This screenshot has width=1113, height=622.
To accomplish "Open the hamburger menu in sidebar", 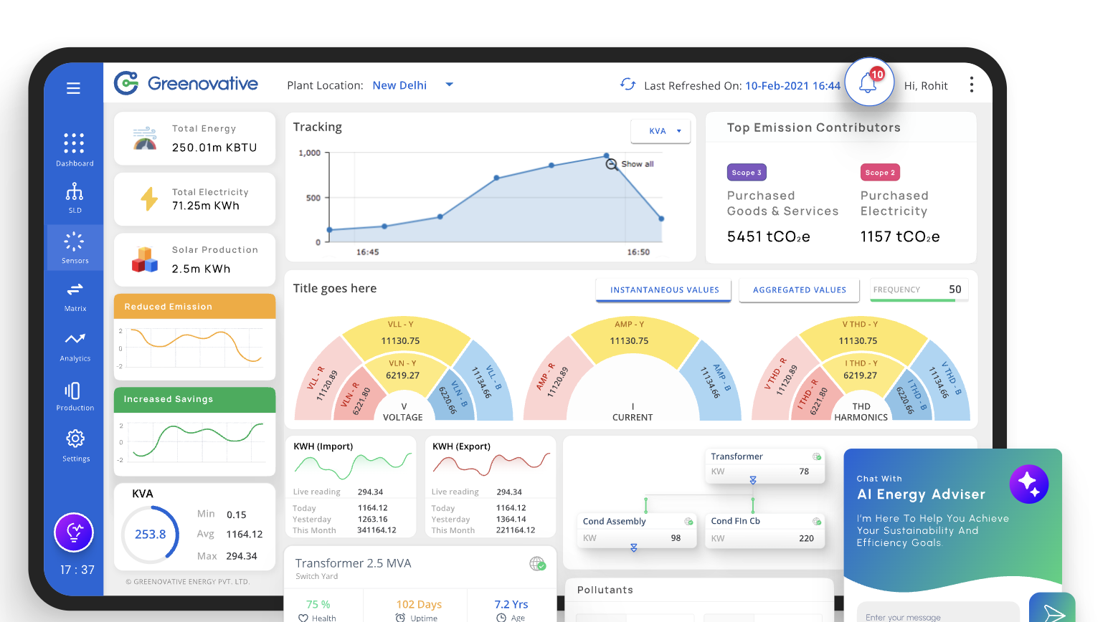I will pyautogui.click(x=73, y=88).
